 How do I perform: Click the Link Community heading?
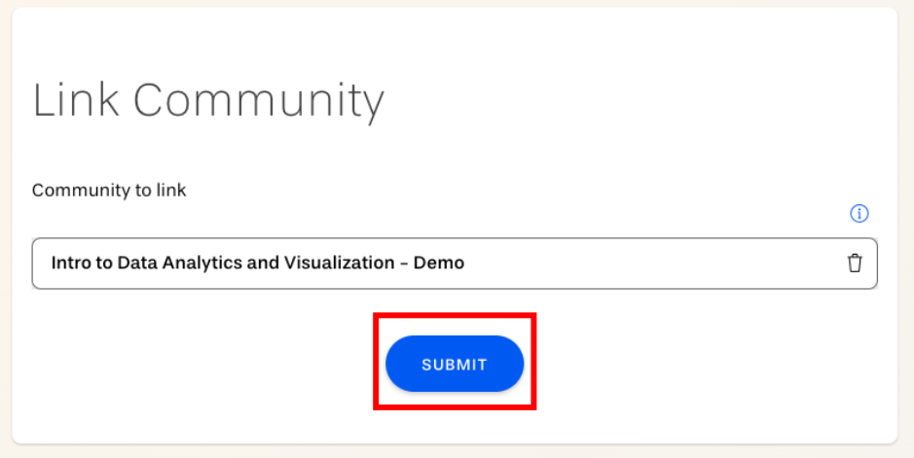208,101
